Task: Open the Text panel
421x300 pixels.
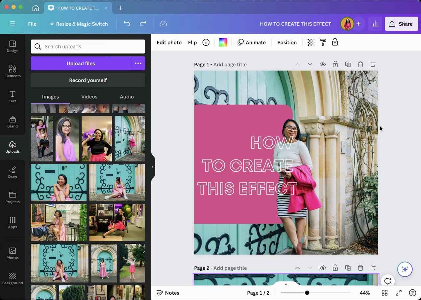Action: [12, 97]
